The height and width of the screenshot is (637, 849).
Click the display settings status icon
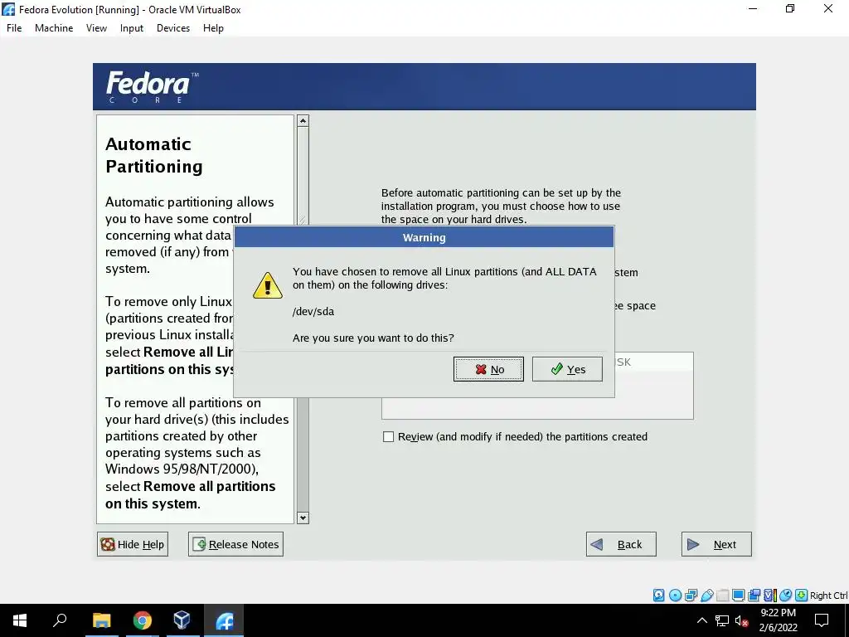pyautogui.click(x=738, y=596)
